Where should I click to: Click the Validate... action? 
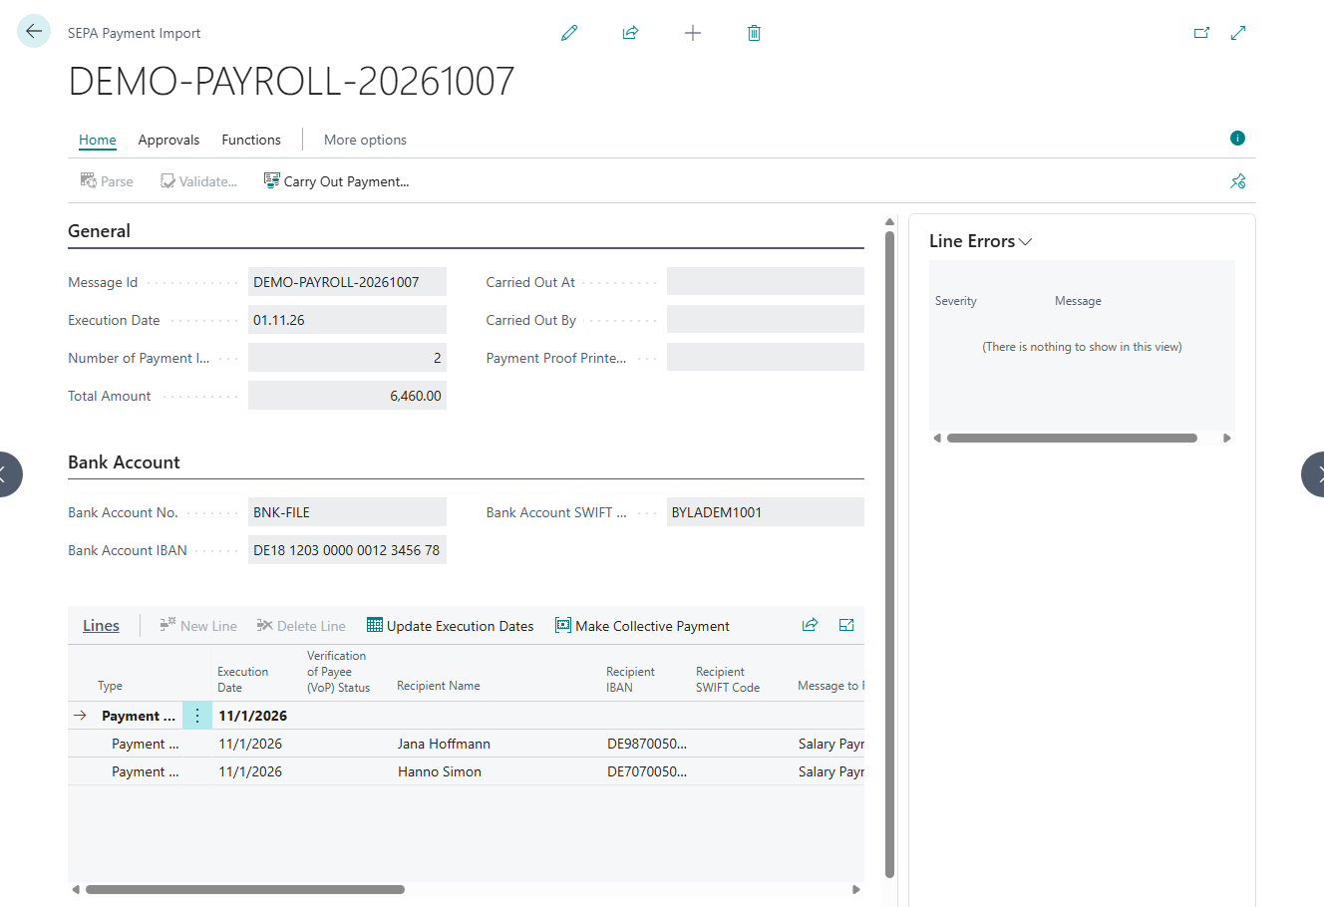tap(198, 181)
